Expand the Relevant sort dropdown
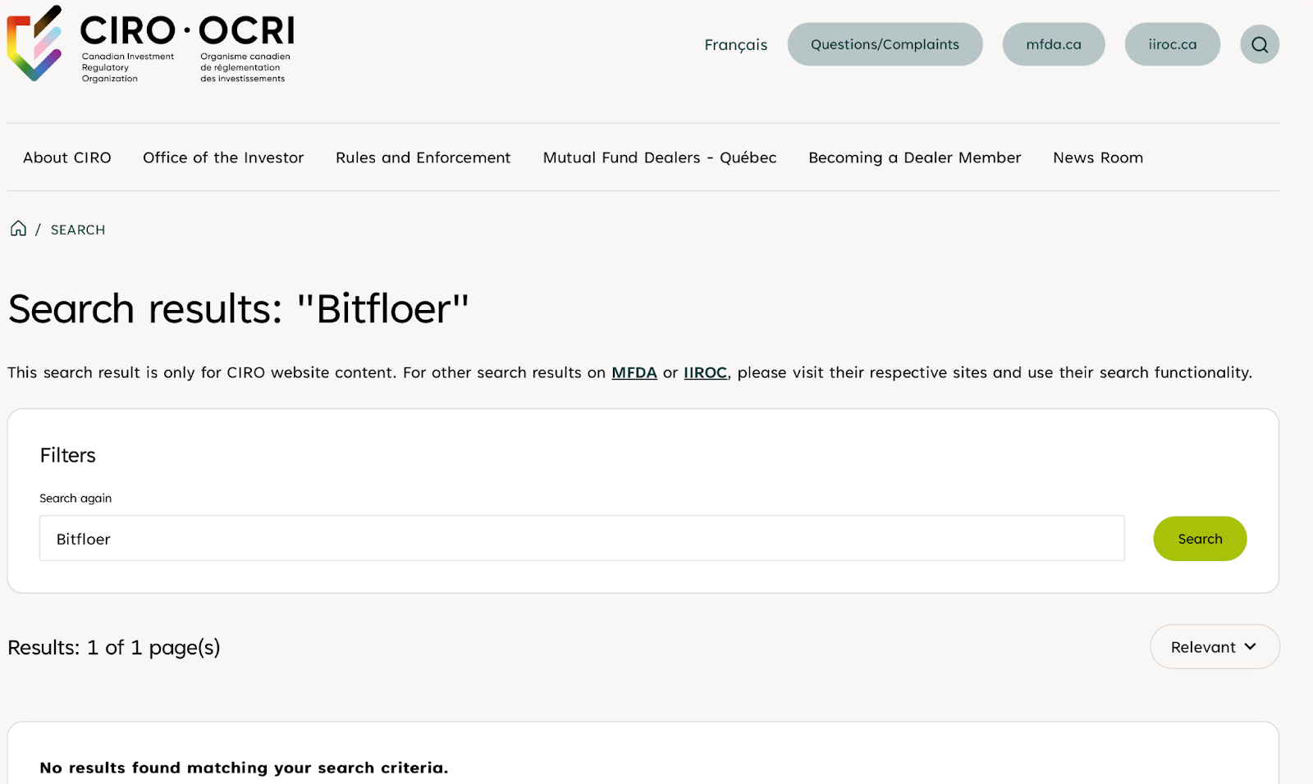 [1215, 646]
